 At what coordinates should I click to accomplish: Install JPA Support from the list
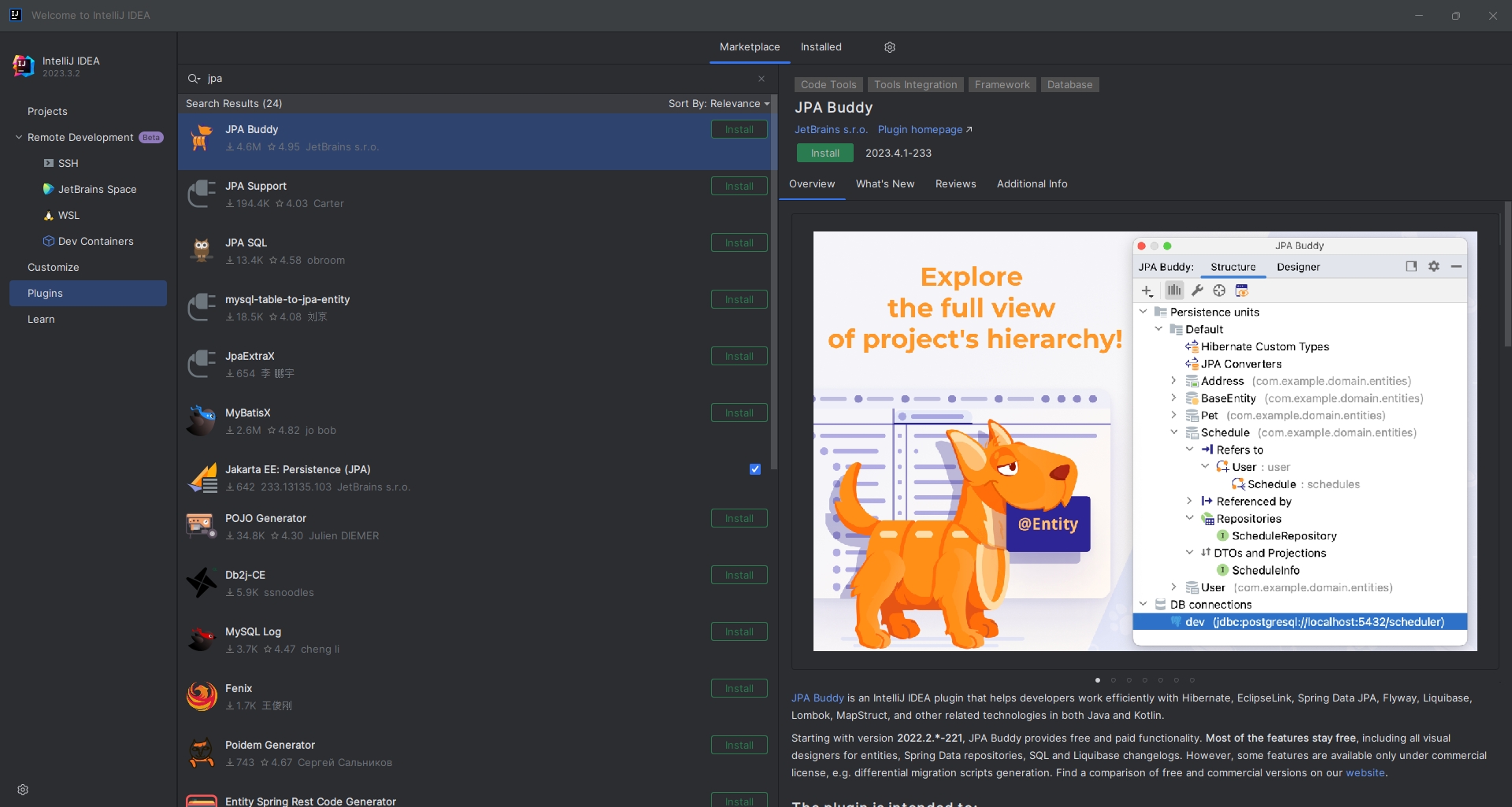click(739, 186)
